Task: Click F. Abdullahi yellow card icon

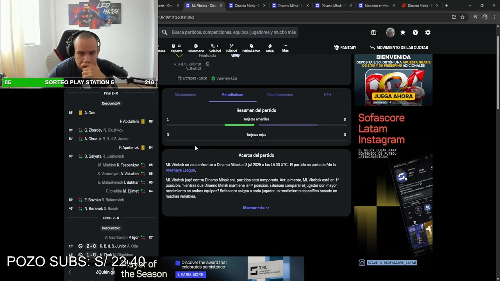Action: (x=143, y=121)
